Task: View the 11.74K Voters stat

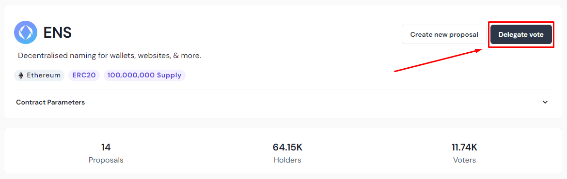Action: click(464, 153)
